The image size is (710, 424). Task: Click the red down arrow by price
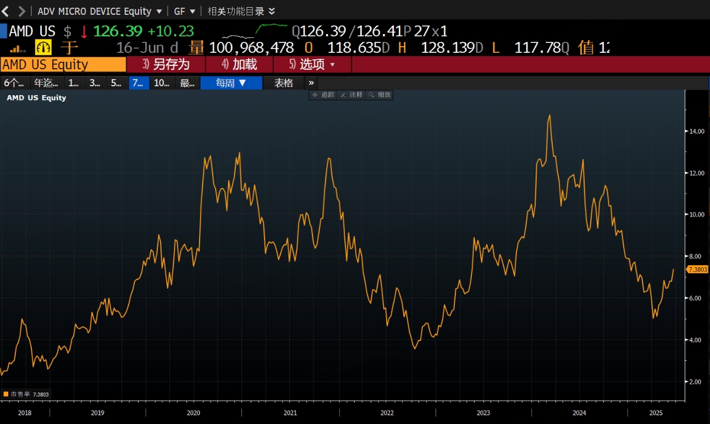pyautogui.click(x=84, y=31)
